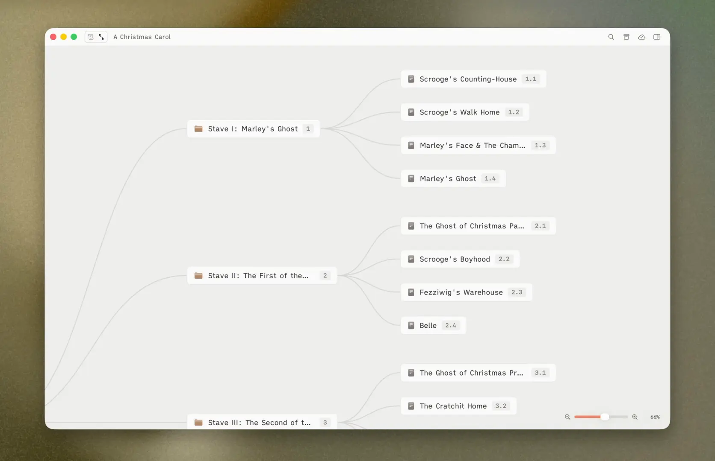The width and height of the screenshot is (715, 461).
Task: Switch to document outline view mode
Action: click(90, 37)
